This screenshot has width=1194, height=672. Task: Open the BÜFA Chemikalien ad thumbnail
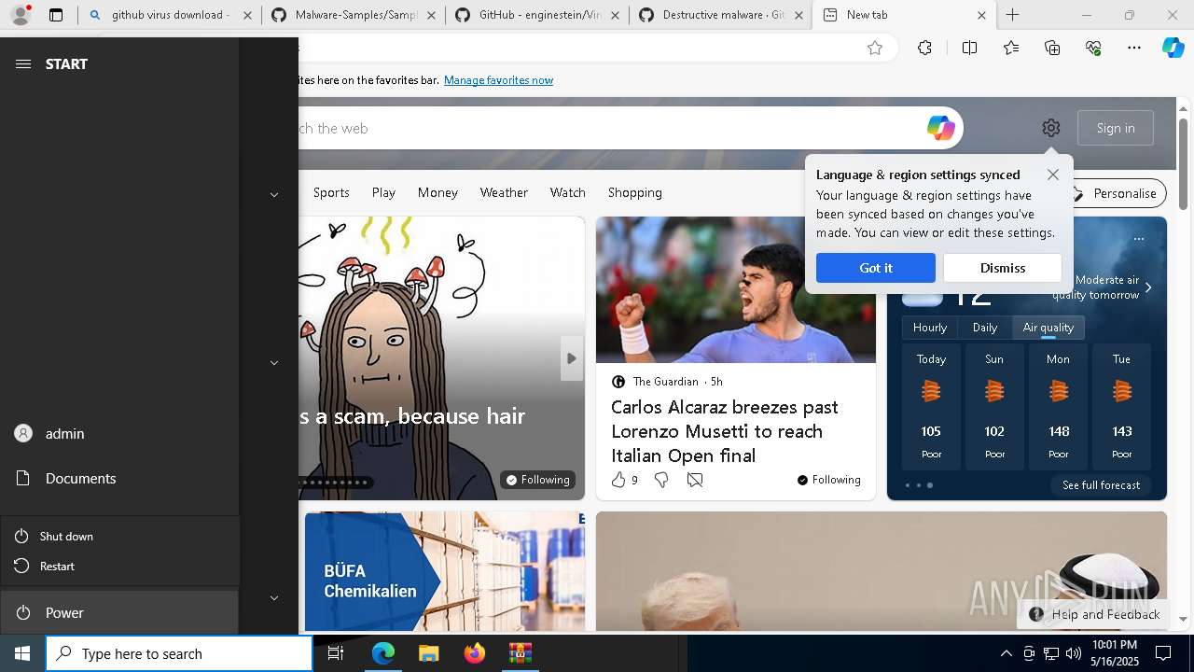point(445,571)
